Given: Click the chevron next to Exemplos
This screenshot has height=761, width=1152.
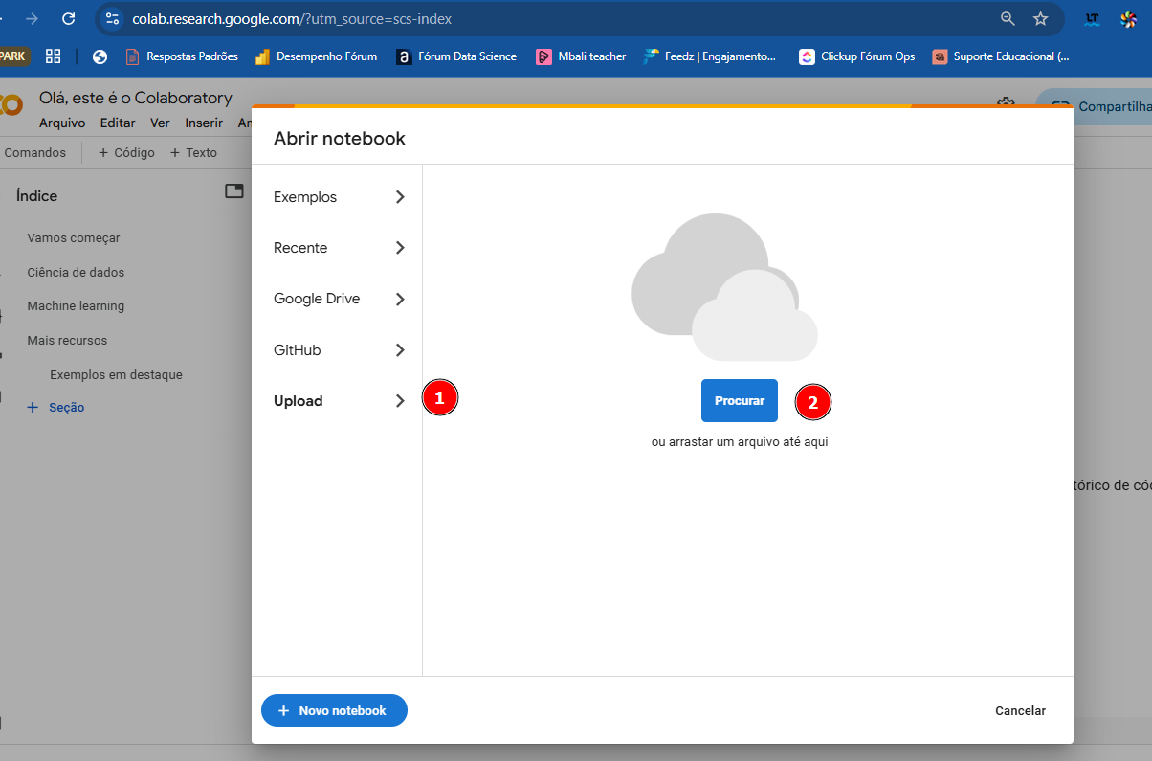Looking at the screenshot, I should pyautogui.click(x=400, y=197).
